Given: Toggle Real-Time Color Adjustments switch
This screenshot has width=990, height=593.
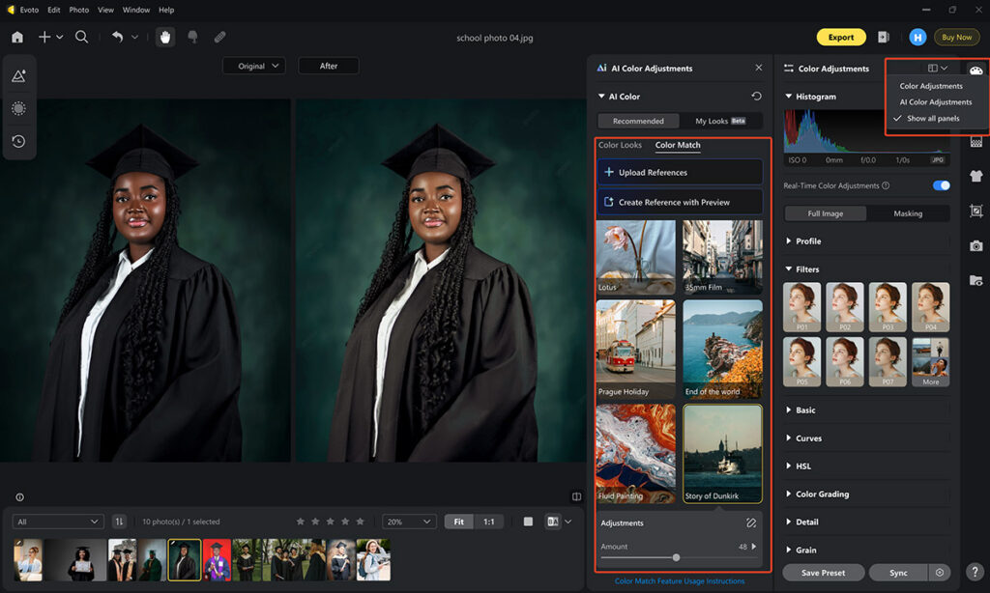Looking at the screenshot, I should (941, 185).
